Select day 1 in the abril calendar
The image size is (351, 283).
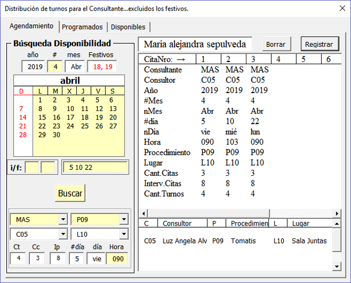pos(40,100)
